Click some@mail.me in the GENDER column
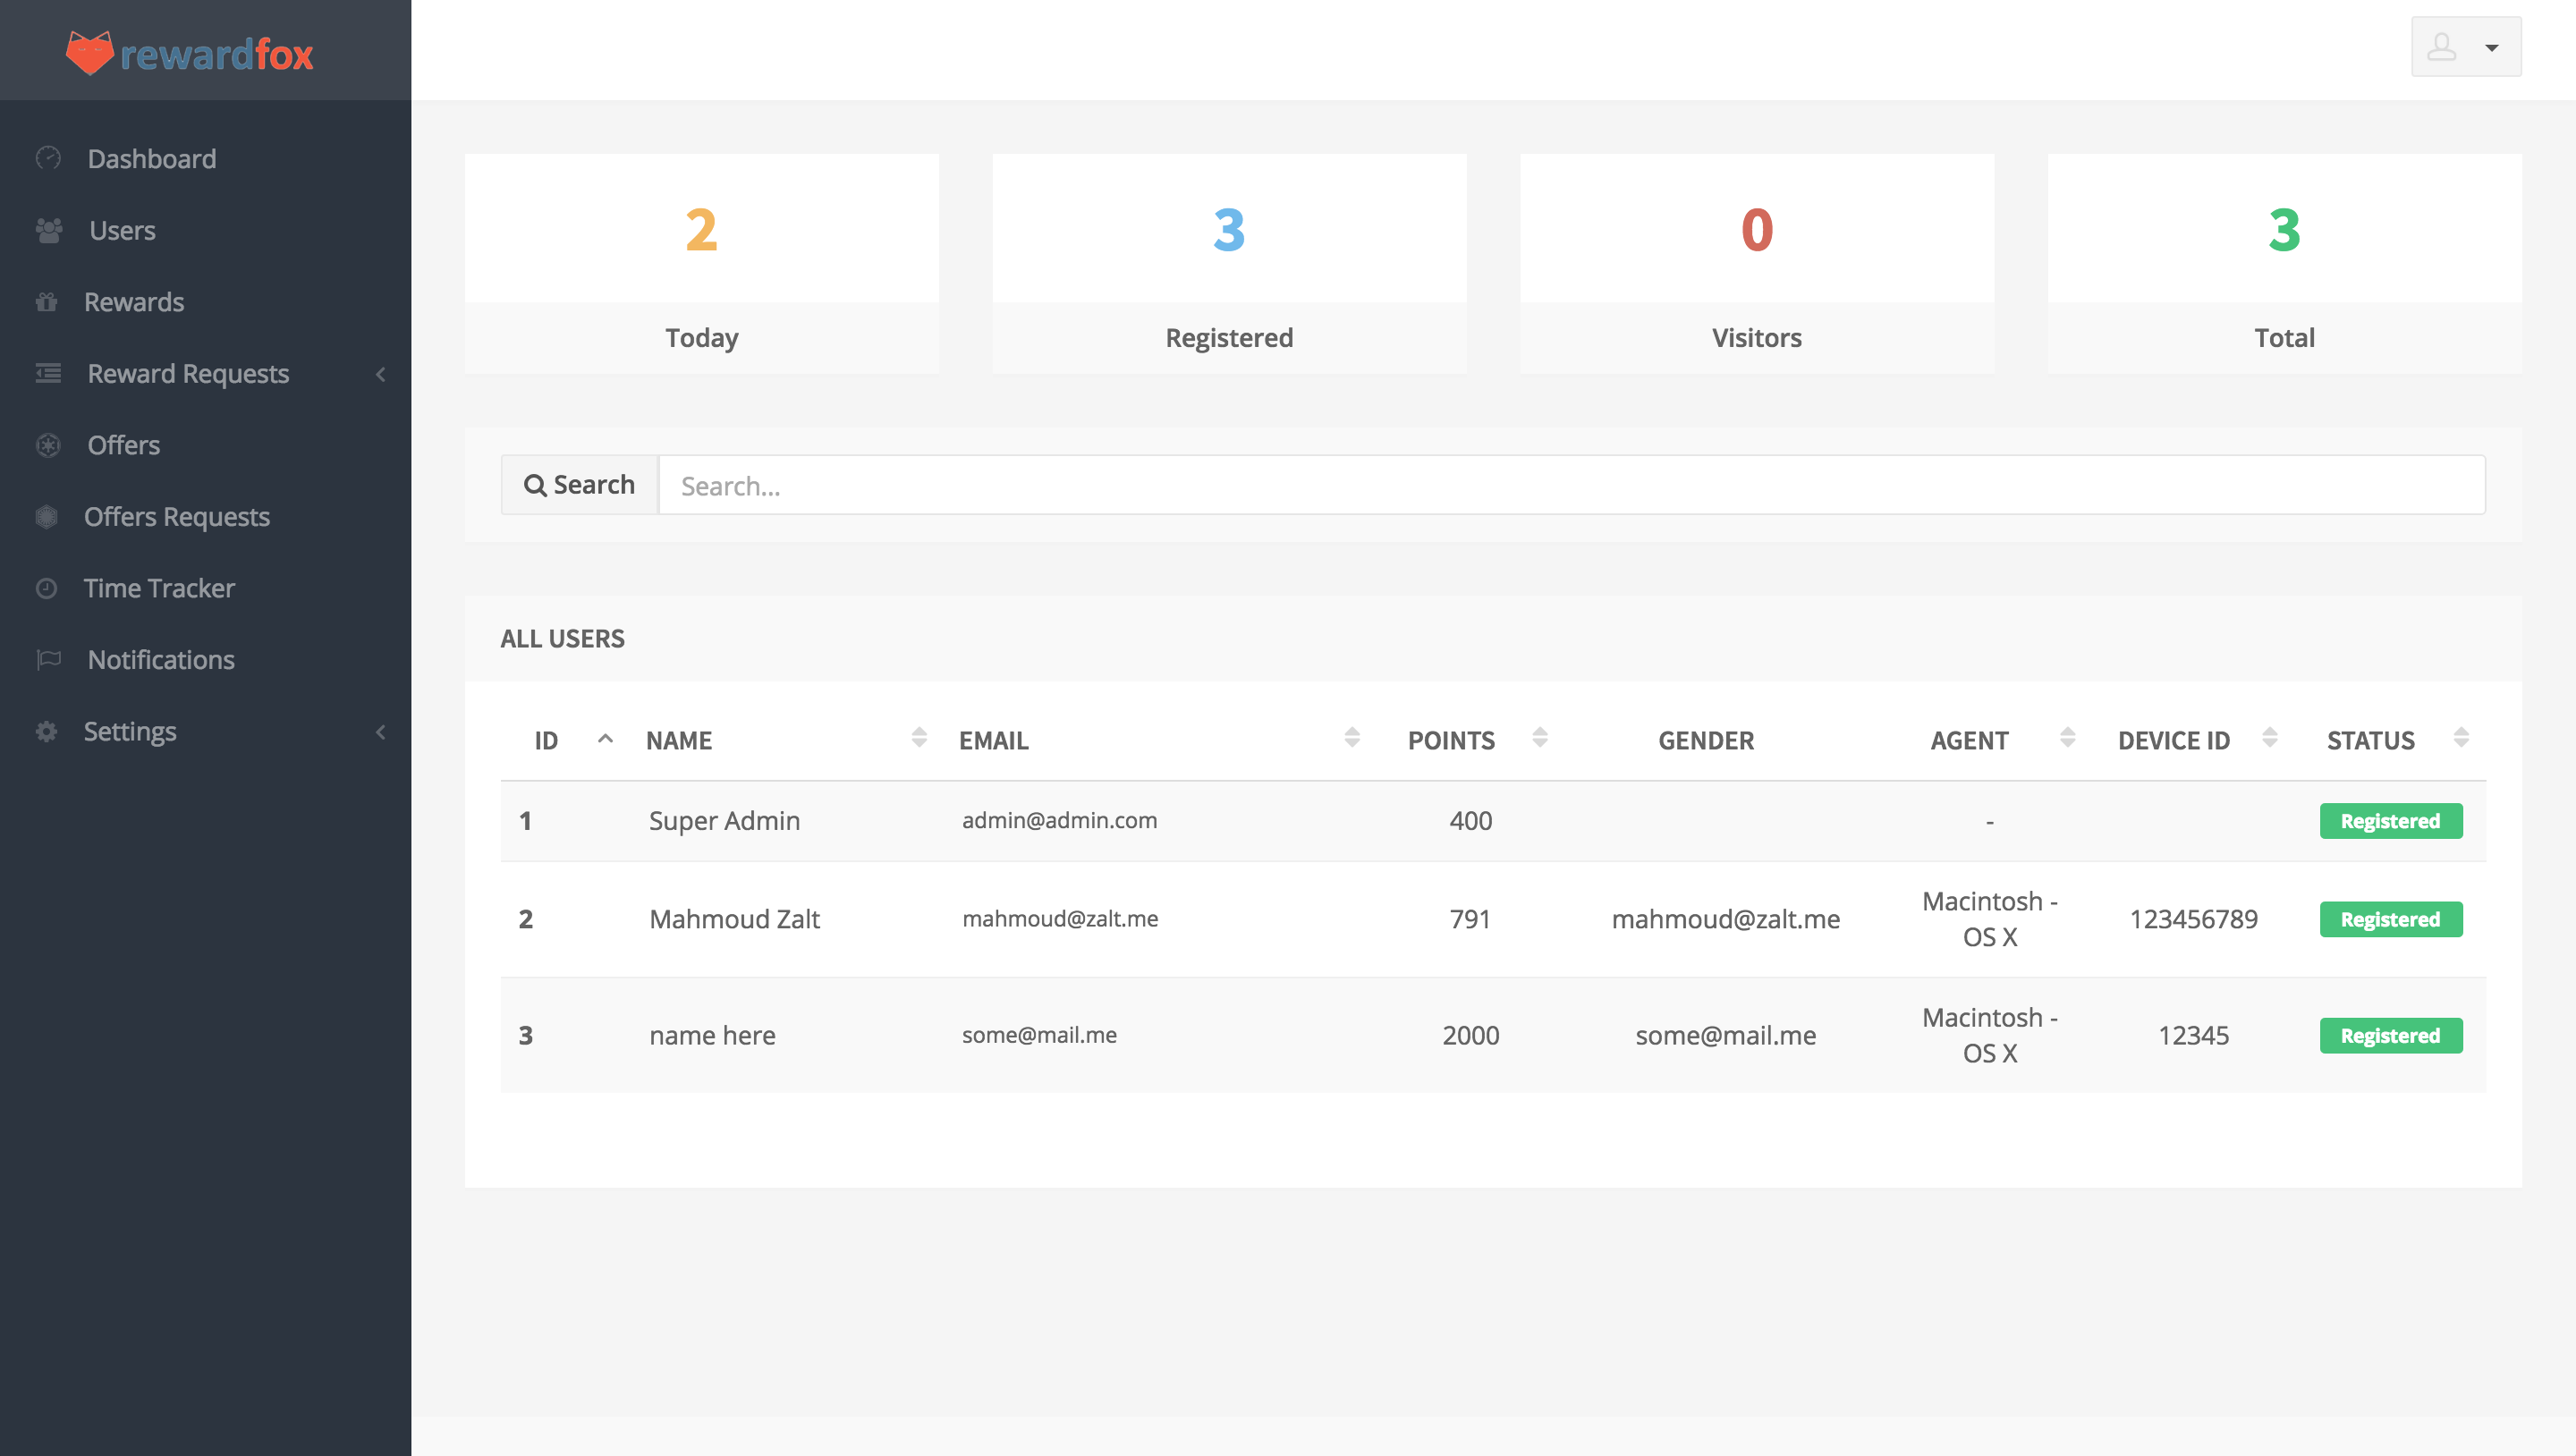 click(x=1726, y=1035)
